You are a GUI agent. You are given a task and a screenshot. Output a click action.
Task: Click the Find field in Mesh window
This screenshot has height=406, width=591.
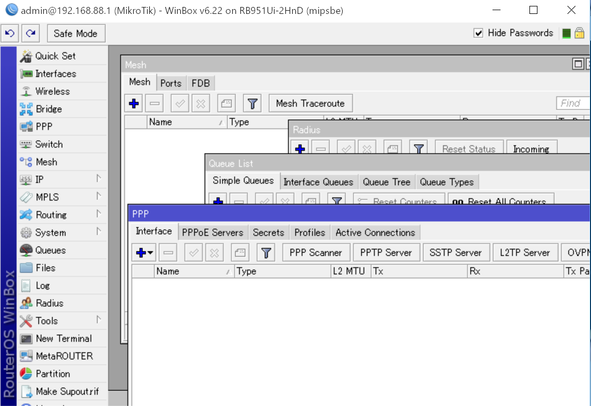point(573,103)
